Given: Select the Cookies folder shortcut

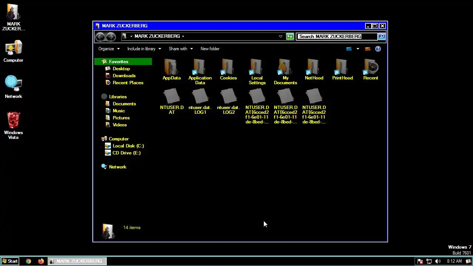Looking at the screenshot, I should [228, 69].
